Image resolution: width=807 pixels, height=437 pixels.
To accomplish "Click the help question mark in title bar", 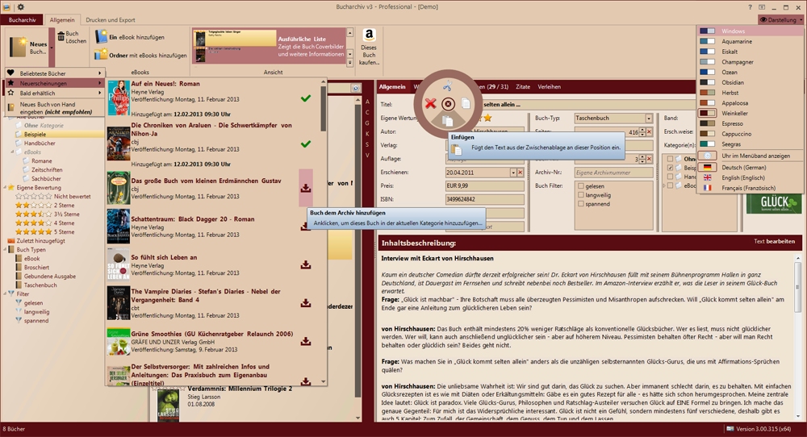I will point(750,7).
